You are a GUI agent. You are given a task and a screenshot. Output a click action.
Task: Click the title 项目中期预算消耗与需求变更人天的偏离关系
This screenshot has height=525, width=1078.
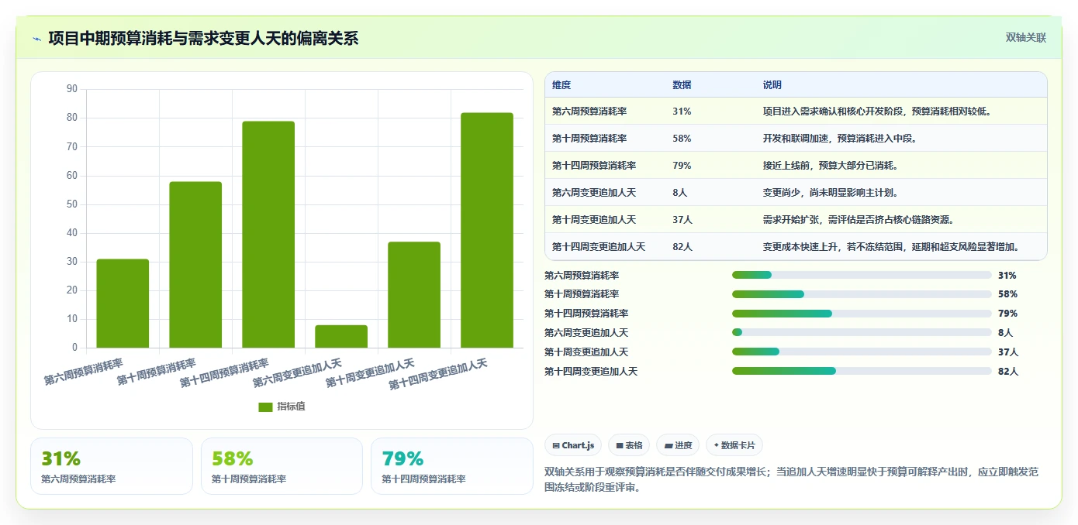click(203, 39)
